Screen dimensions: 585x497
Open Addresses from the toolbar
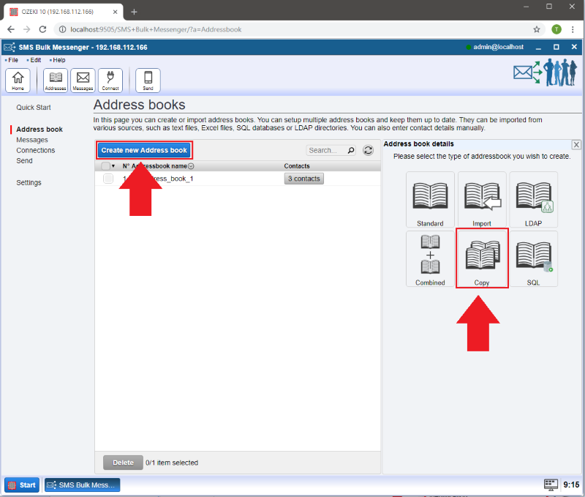56,79
